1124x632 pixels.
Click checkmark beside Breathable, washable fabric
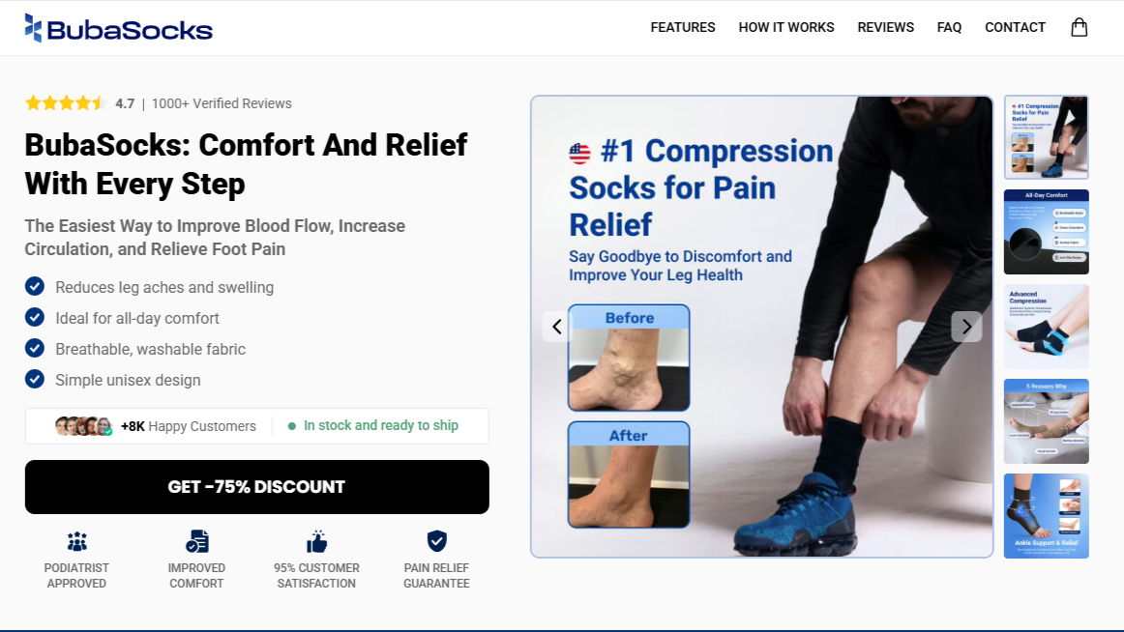coord(35,348)
